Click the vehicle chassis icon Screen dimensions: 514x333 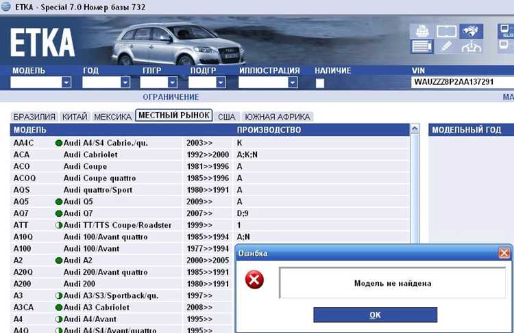pos(471,46)
